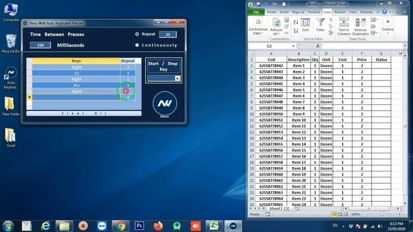Open Internet Explorer from the taskbar

point(46,226)
